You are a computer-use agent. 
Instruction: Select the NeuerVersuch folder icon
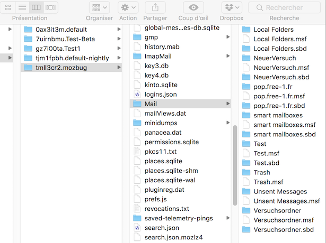pyautogui.click(x=246, y=58)
